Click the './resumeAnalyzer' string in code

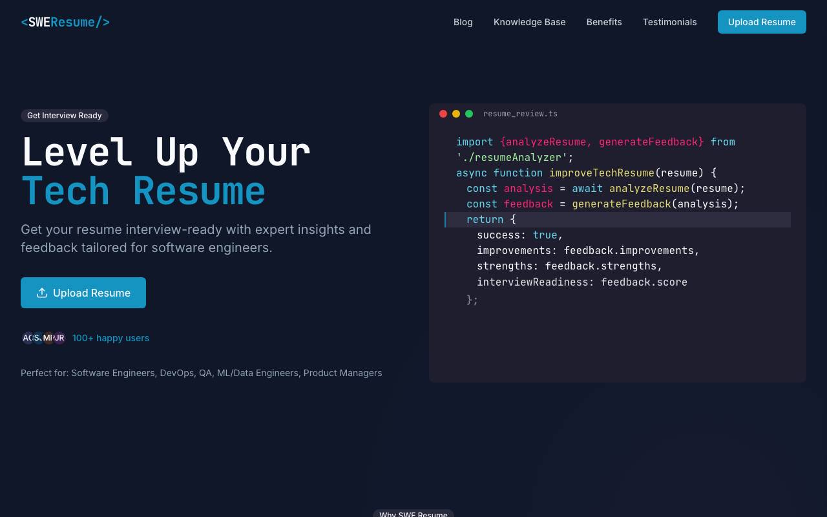tap(512, 158)
